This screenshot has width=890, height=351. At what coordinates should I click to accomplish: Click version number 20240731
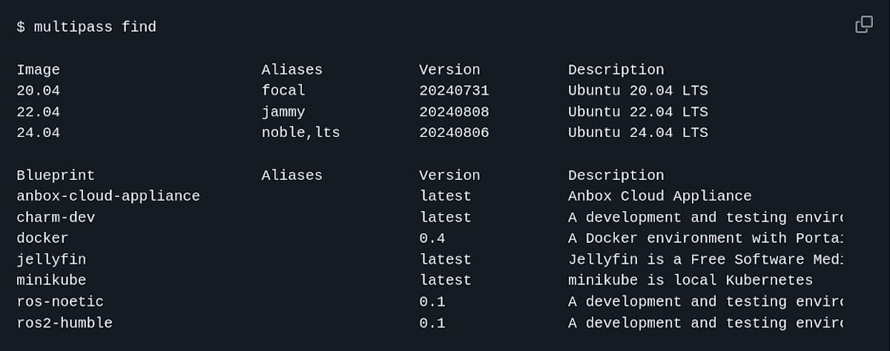point(454,91)
